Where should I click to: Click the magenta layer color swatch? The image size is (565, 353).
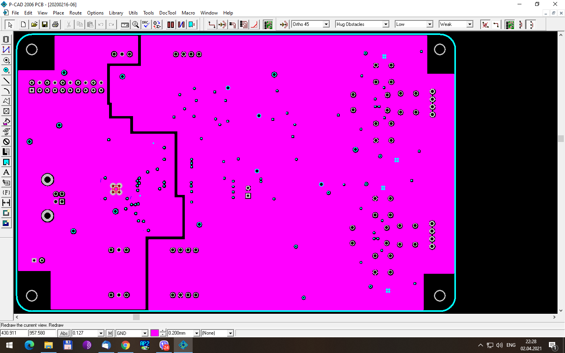click(x=155, y=333)
